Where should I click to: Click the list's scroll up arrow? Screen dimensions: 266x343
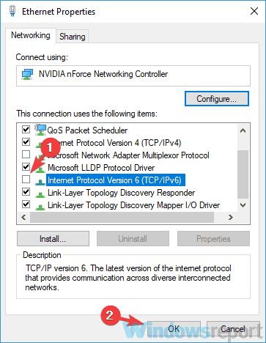point(243,130)
